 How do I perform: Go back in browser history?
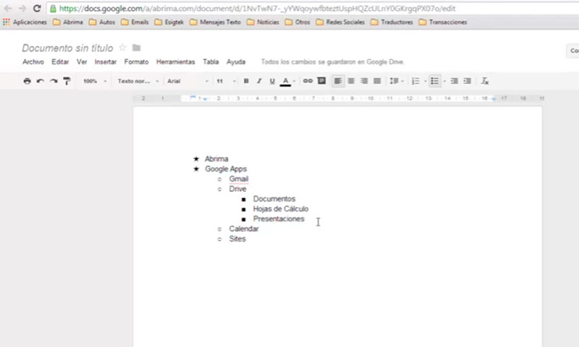click(8, 8)
